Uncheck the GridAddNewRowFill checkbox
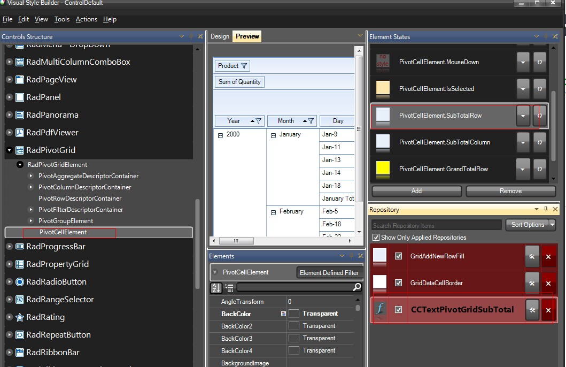This screenshot has width=566, height=367. (x=399, y=256)
